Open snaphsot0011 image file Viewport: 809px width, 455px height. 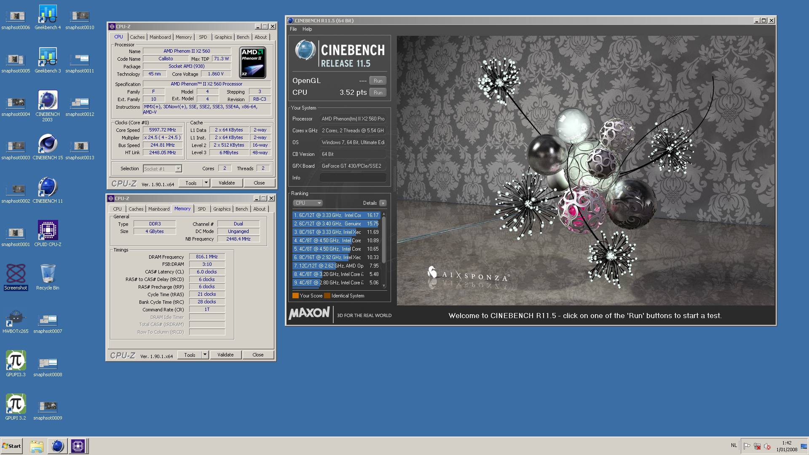(x=80, y=63)
